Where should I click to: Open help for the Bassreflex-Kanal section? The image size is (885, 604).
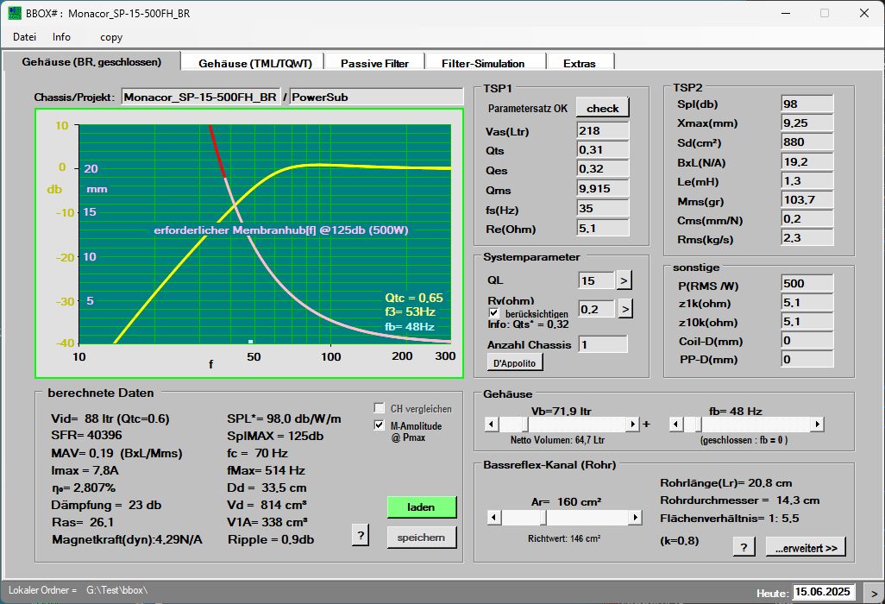(x=744, y=546)
